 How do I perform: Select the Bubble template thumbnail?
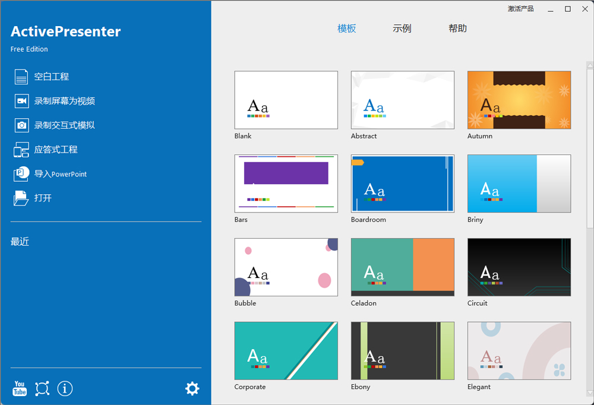[x=286, y=267]
